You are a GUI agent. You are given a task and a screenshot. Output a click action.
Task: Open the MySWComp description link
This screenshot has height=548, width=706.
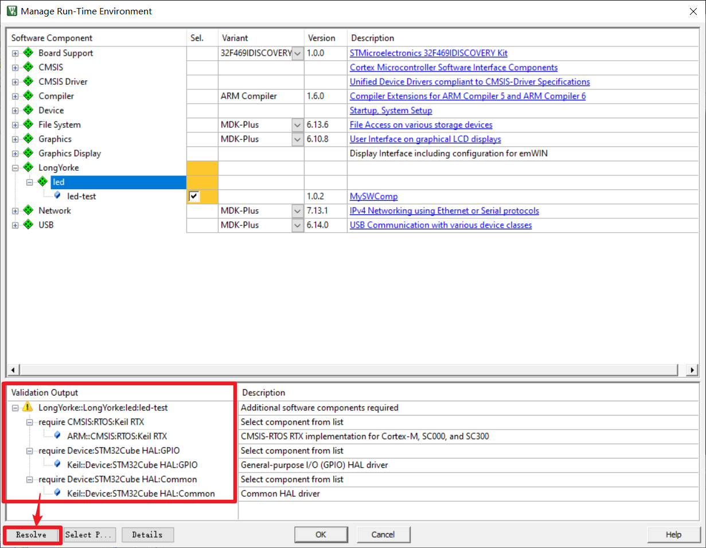tap(374, 196)
